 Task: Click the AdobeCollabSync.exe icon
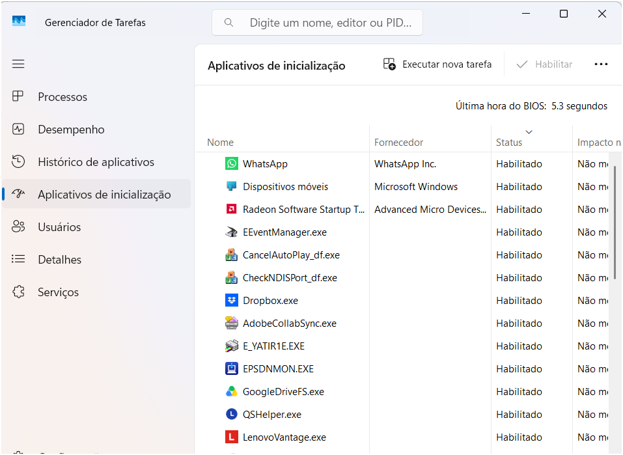point(232,323)
